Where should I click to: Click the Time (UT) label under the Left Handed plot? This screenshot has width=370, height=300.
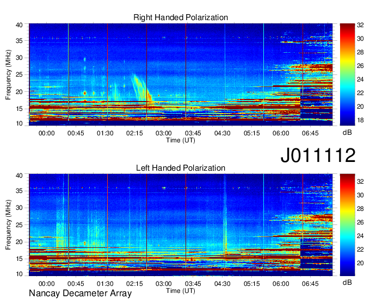click(x=181, y=291)
